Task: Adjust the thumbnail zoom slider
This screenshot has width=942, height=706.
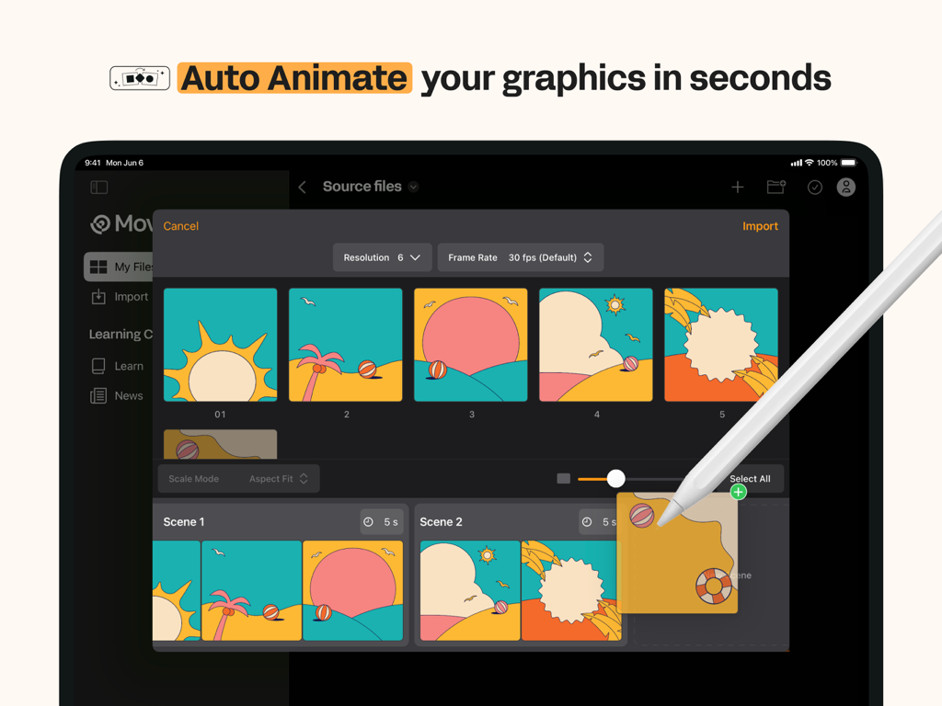Action: pos(615,478)
